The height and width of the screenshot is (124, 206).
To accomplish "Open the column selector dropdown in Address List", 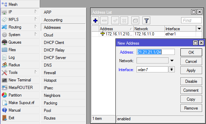I will (199, 29).
